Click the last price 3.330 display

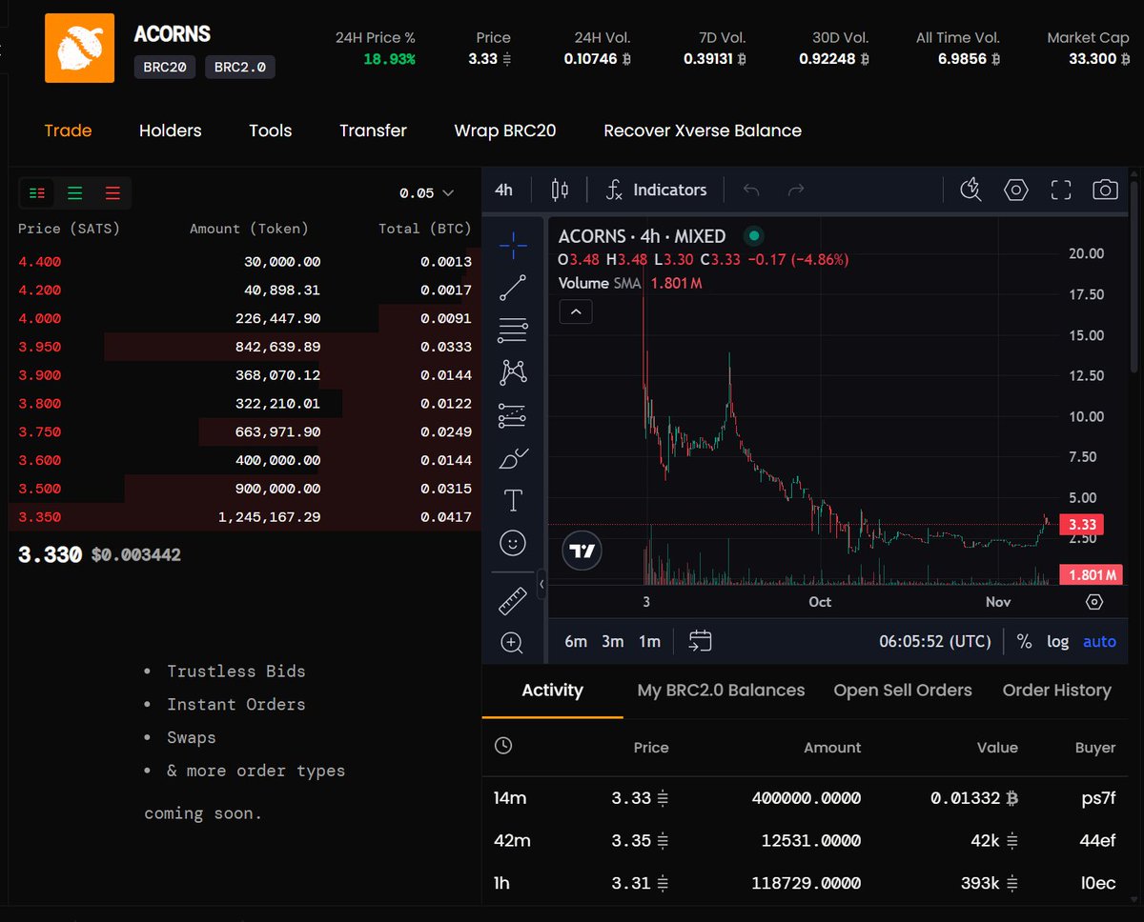click(x=51, y=554)
